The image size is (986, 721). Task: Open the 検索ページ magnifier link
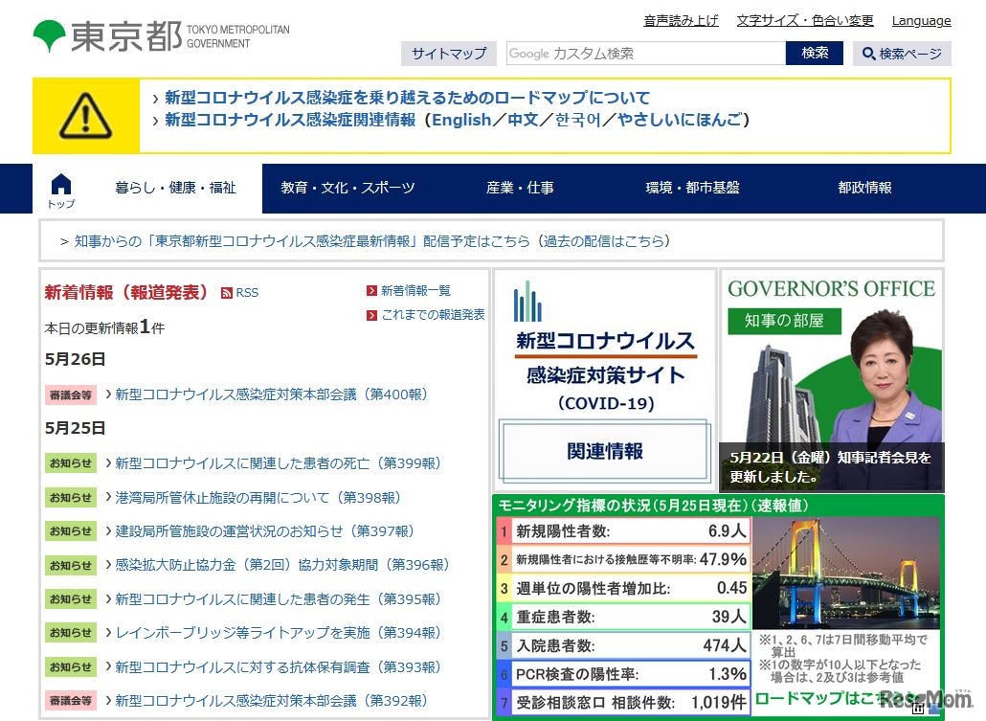pyautogui.click(x=902, y=54)
